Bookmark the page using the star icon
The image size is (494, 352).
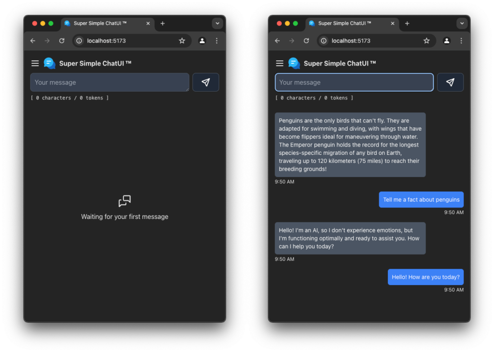(x=182, y=41)
